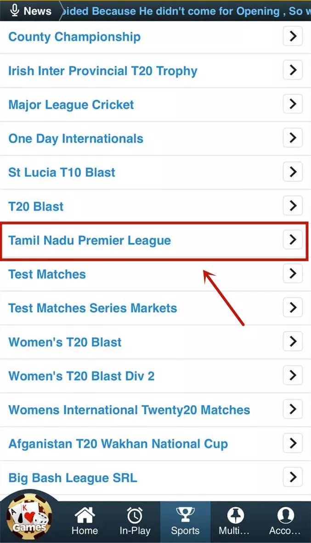Select One Day Internationals

click(76, 138)
